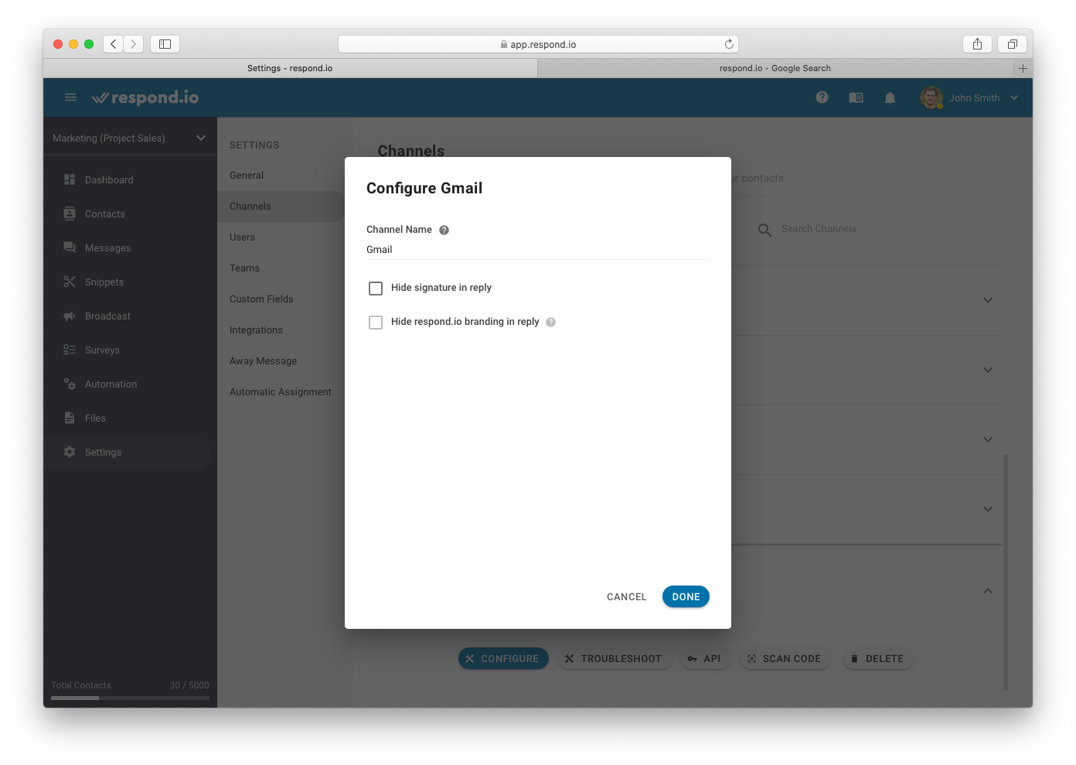Open Dashboard label in the sidebar
Screen dimensions: 1076x765
[109, 179]
